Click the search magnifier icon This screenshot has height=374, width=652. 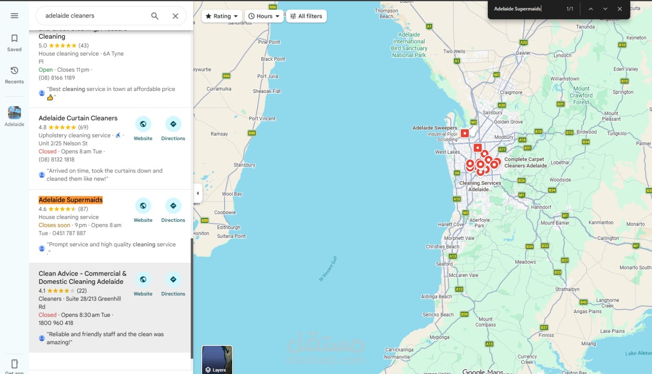[x=155, y=16]
